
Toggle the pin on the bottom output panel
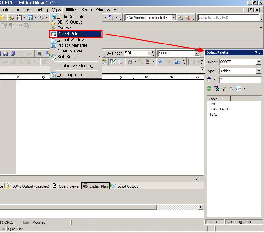coord(196,178)
